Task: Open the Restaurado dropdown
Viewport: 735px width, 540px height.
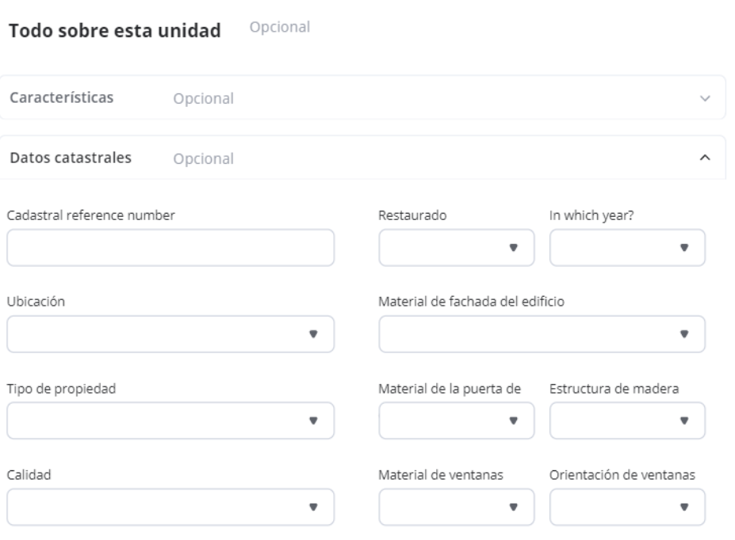Action: (456, 248)
